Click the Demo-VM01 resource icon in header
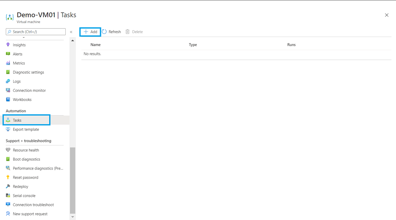 coord(10,17)
